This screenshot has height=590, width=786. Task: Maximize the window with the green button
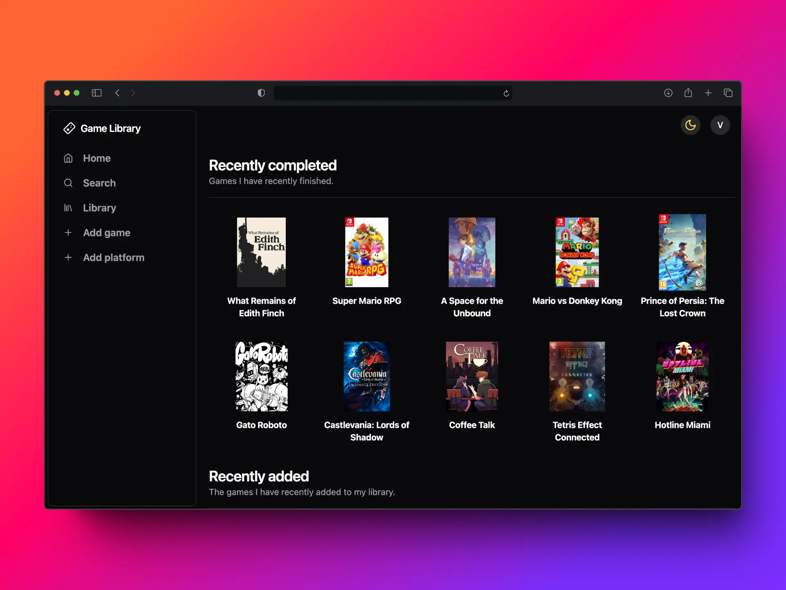[x=77, y=93]
